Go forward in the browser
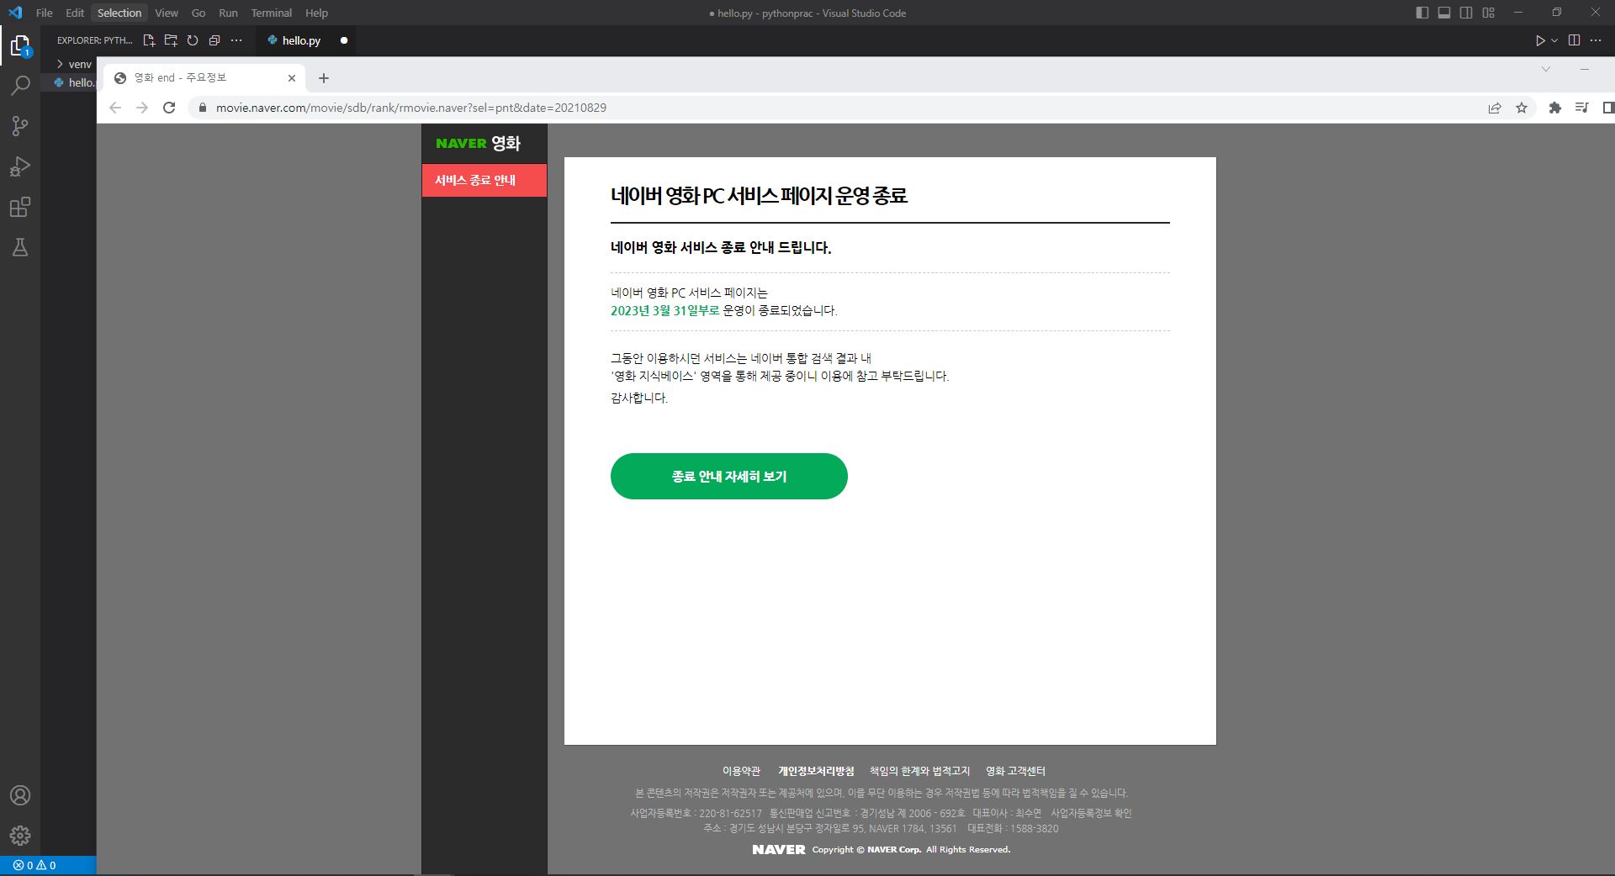This screenshot has height=876, width=1615. (142, 108)
